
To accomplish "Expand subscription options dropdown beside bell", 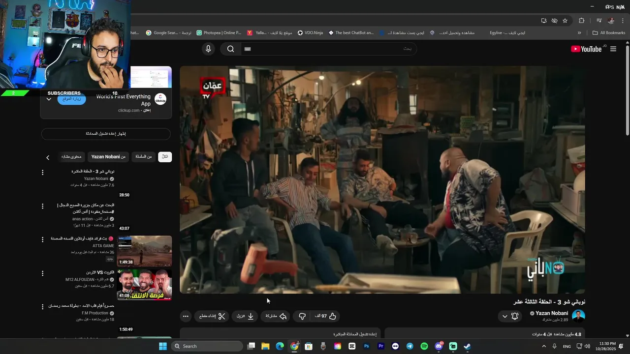I will 504,316.
